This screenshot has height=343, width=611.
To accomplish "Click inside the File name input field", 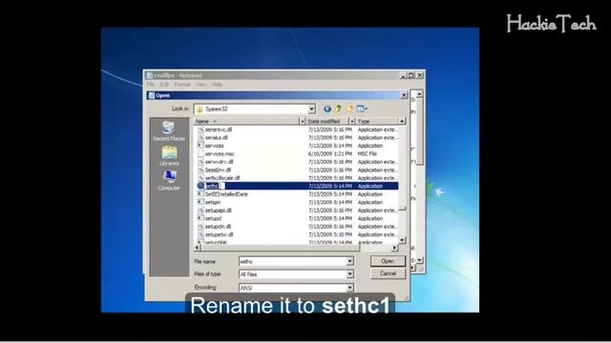I will tap(293, 261).
